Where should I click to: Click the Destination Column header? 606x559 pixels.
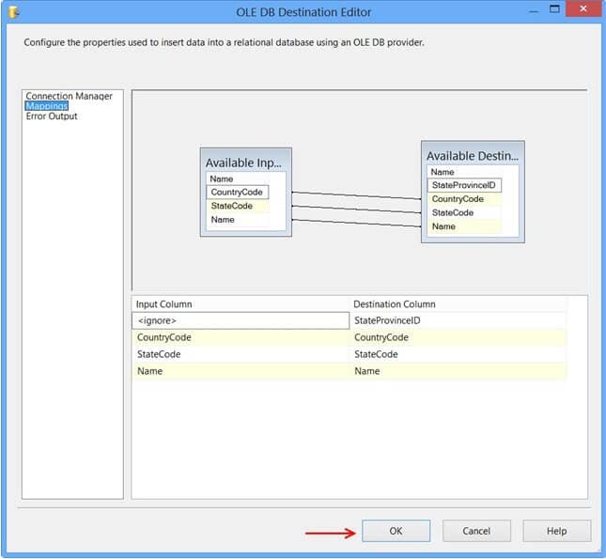394,304
